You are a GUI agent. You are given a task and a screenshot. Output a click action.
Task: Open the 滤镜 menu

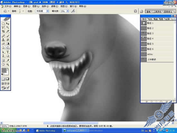coord(55,6)
